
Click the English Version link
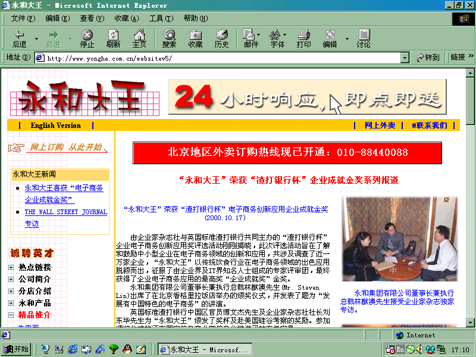coord(56,126)
